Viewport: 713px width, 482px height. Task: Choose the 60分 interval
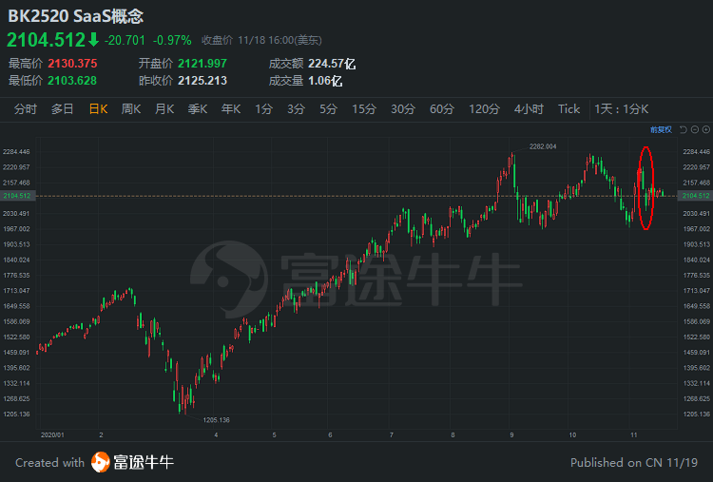coord(441,109)
